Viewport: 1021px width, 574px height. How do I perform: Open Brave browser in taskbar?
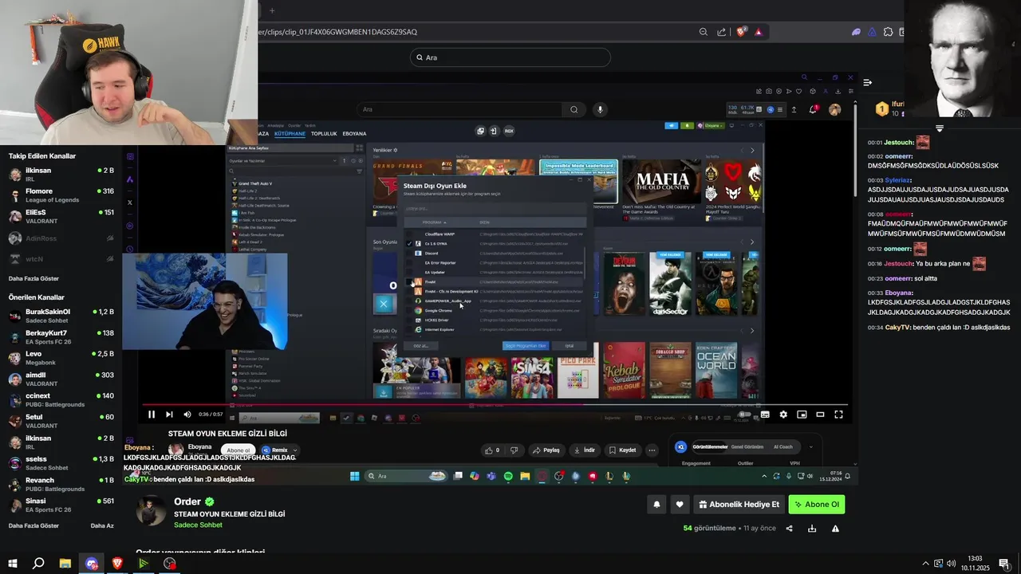point(117,564)
